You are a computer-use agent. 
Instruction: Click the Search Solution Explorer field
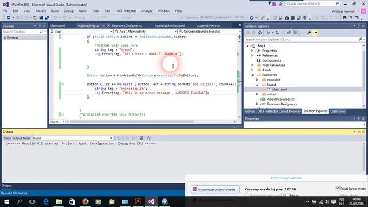(304, 39)
